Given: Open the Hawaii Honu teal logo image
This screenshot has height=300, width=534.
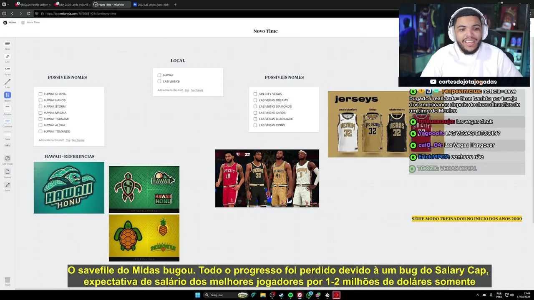Looking at the screenshot, I should point(69,187).
